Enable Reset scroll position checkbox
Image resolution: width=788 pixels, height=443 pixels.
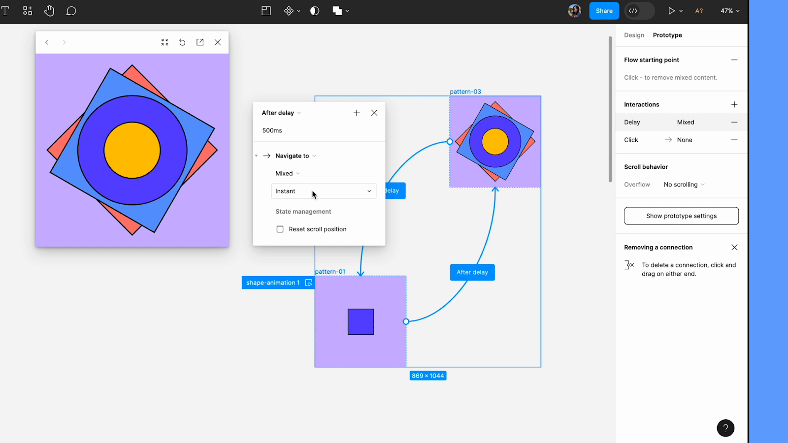coord(280,229)
